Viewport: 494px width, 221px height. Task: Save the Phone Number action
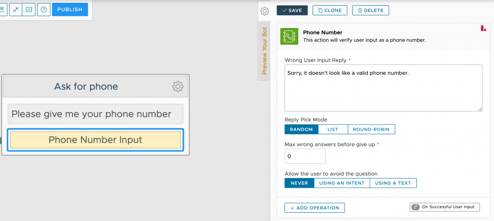292,11
